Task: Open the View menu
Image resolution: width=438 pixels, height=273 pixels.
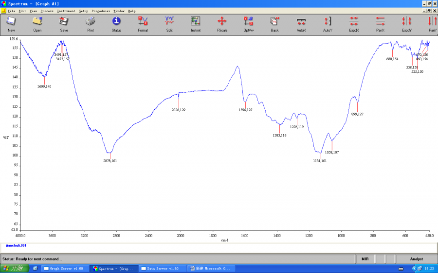Action: click(33, 11)
